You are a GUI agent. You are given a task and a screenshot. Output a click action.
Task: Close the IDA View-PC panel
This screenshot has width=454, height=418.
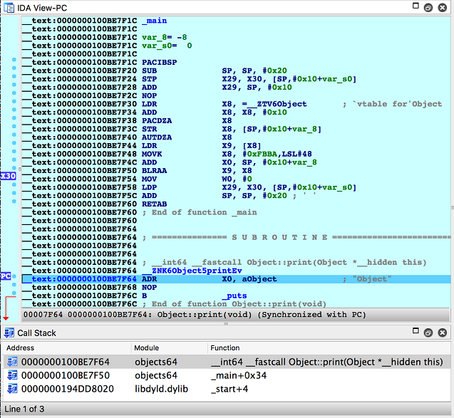(x=442, y=8)
